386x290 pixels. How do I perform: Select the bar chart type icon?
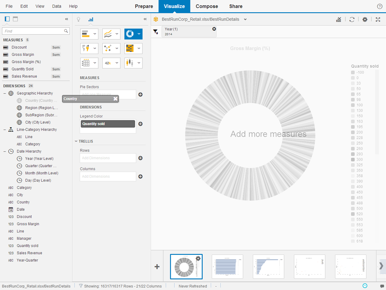86,34
